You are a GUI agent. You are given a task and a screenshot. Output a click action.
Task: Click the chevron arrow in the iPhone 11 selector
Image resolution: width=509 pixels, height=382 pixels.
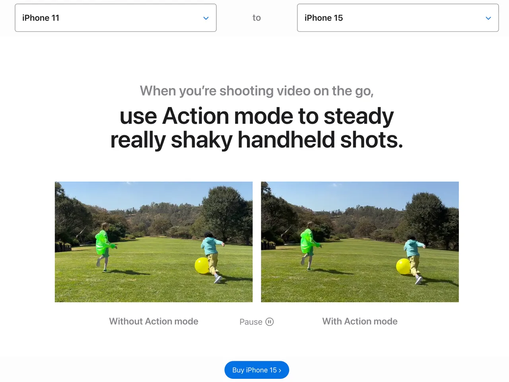(x=206, y=18)
